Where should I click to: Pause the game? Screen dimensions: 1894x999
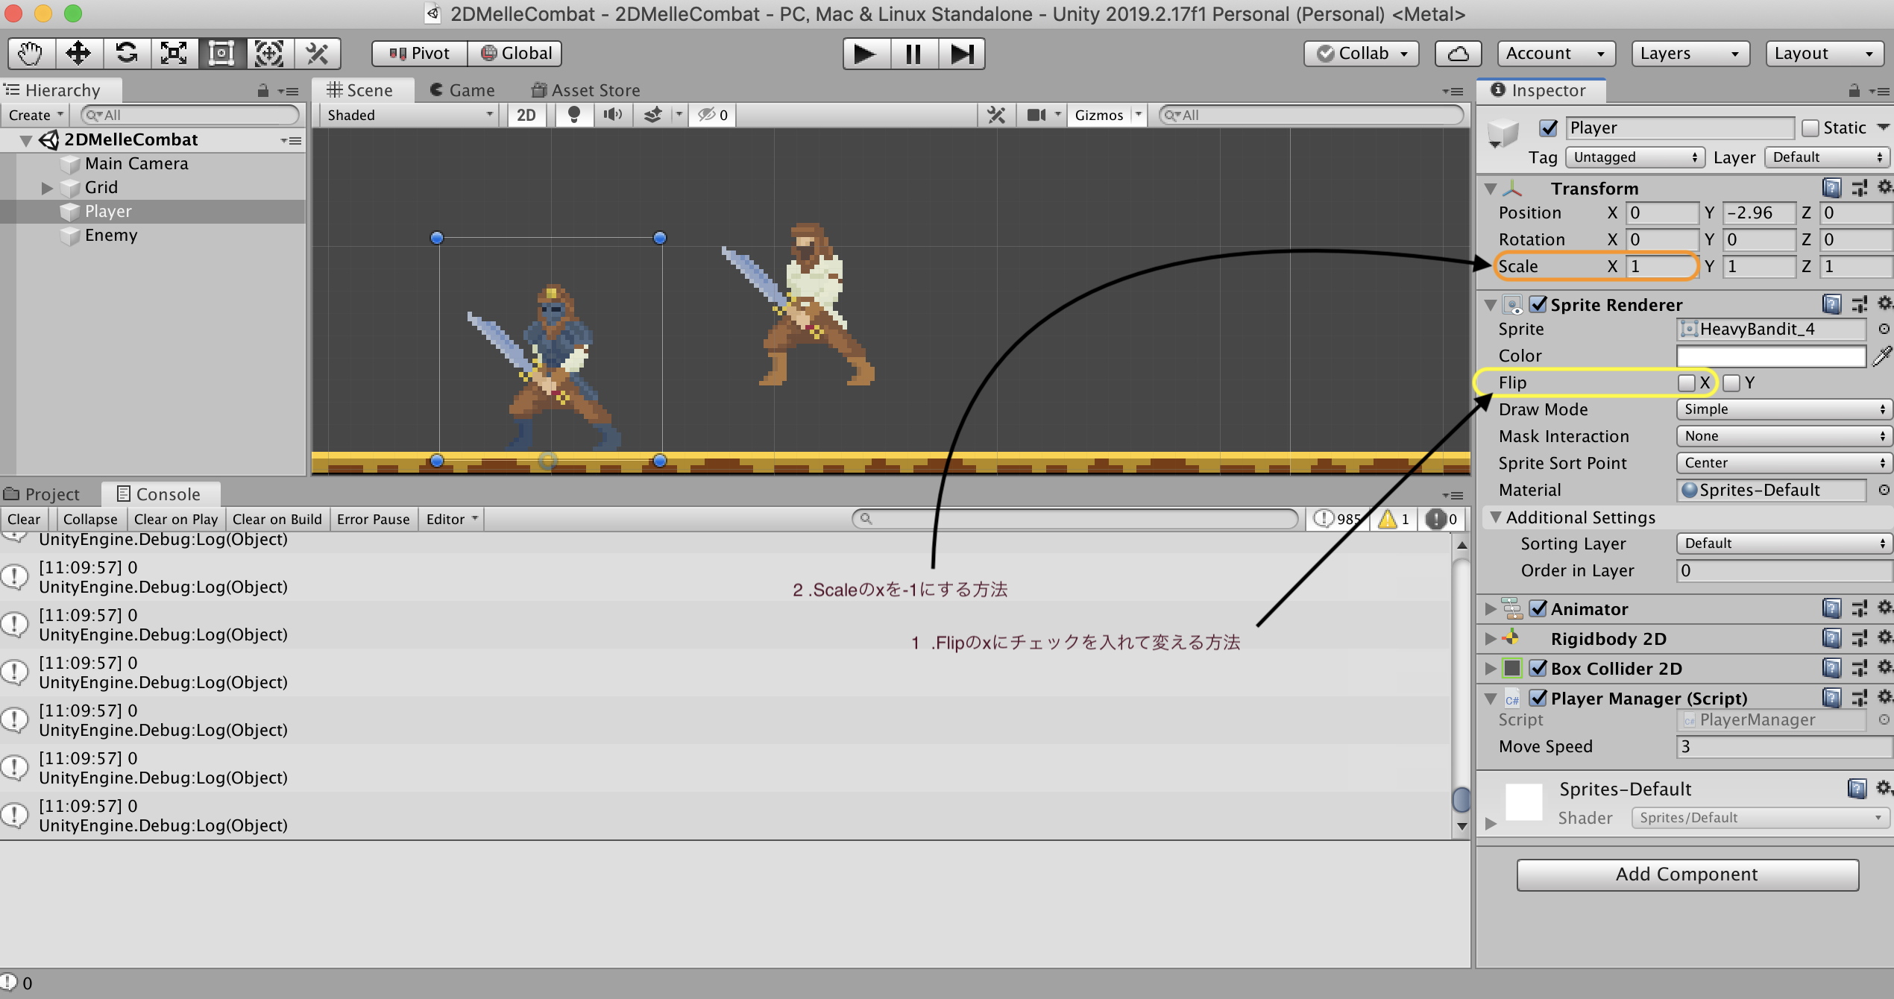point(913,54)
